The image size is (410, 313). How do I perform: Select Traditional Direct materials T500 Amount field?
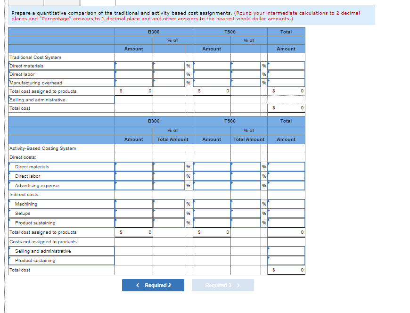point(212,66)
